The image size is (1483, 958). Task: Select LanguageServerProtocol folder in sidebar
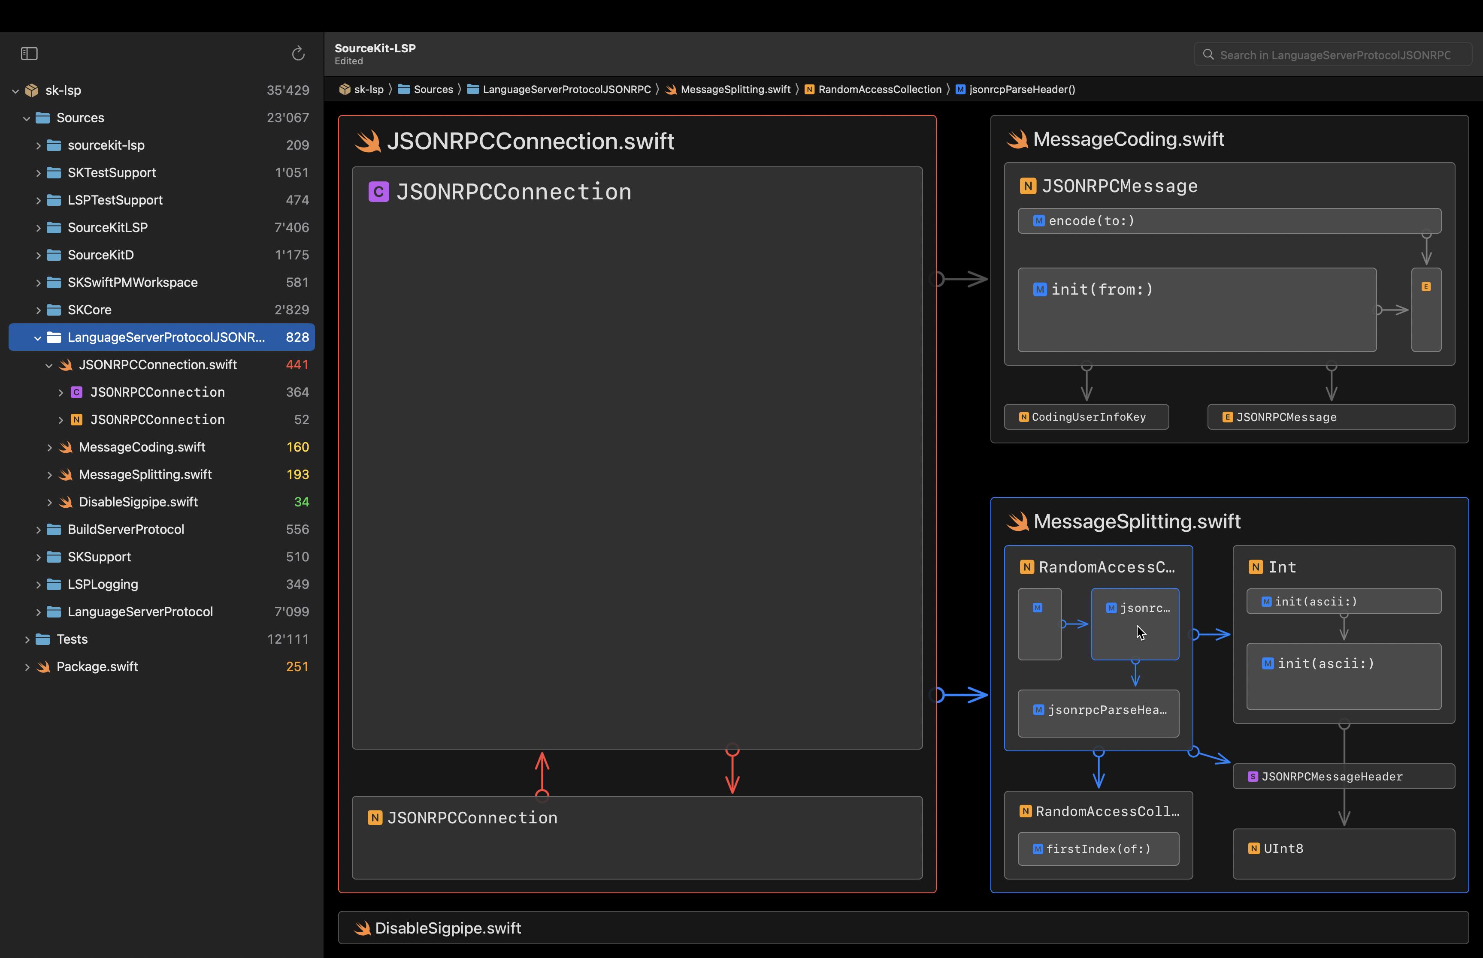[x=162, y=612]
